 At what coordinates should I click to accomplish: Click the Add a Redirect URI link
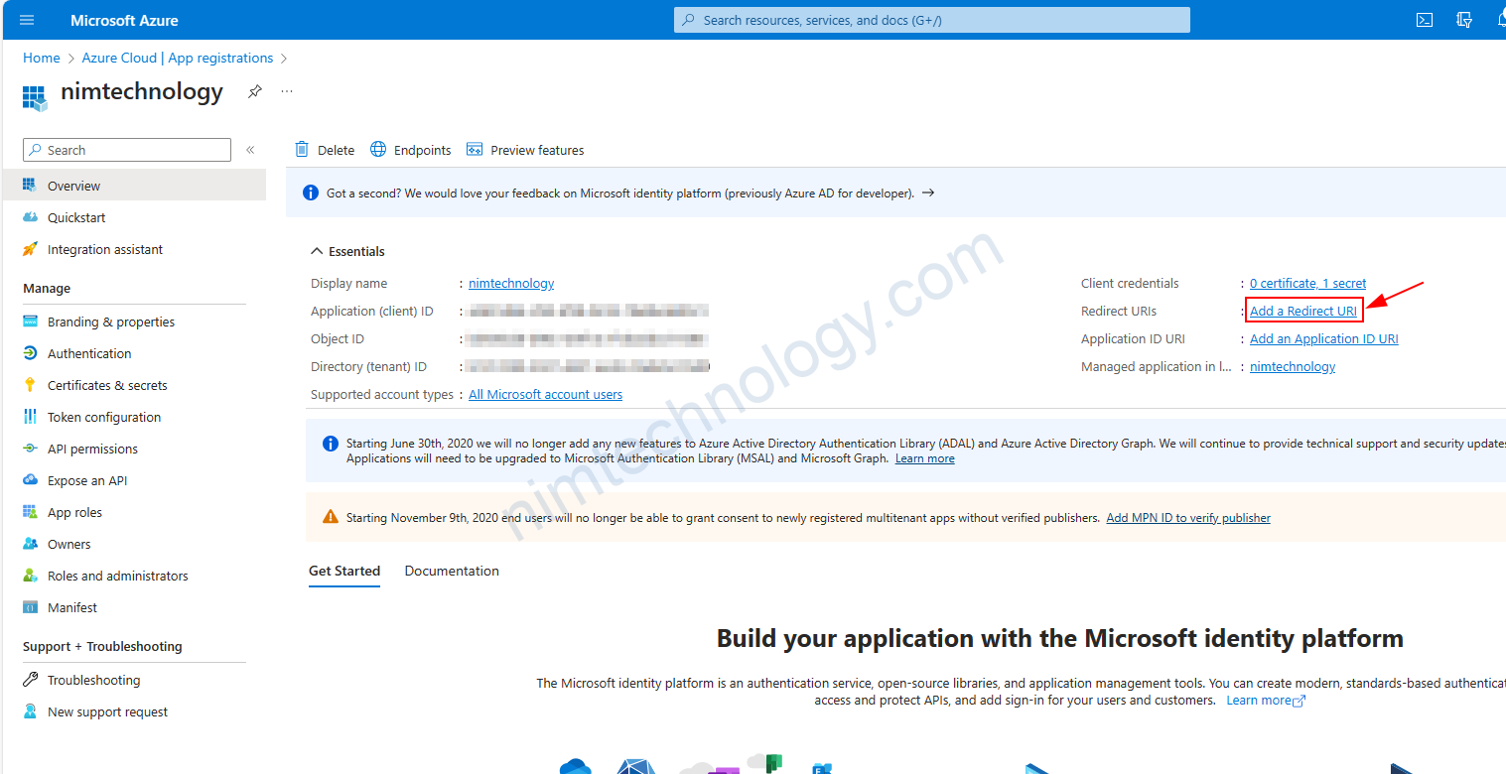coord(1302,311)
